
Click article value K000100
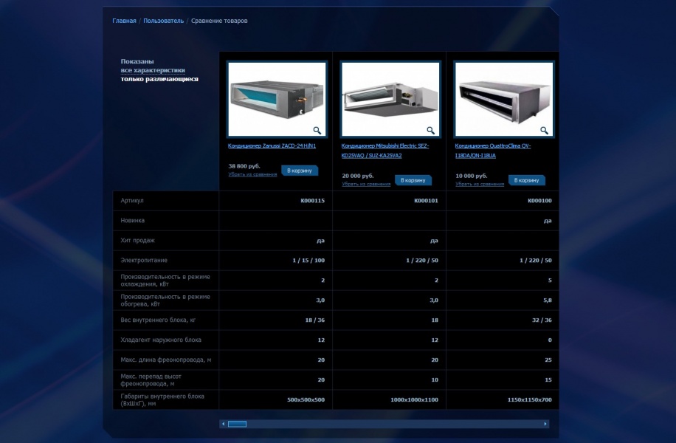point(539,201)
